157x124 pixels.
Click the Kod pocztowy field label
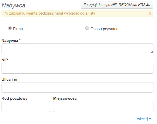(15, 98)
